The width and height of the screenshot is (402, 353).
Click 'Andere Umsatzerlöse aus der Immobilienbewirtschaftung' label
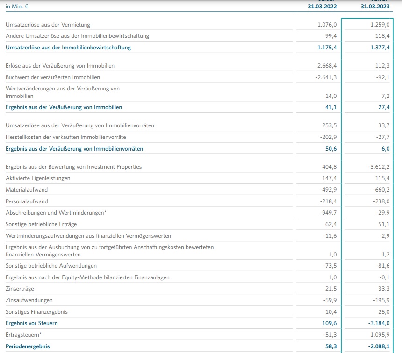tap(78, 36)
